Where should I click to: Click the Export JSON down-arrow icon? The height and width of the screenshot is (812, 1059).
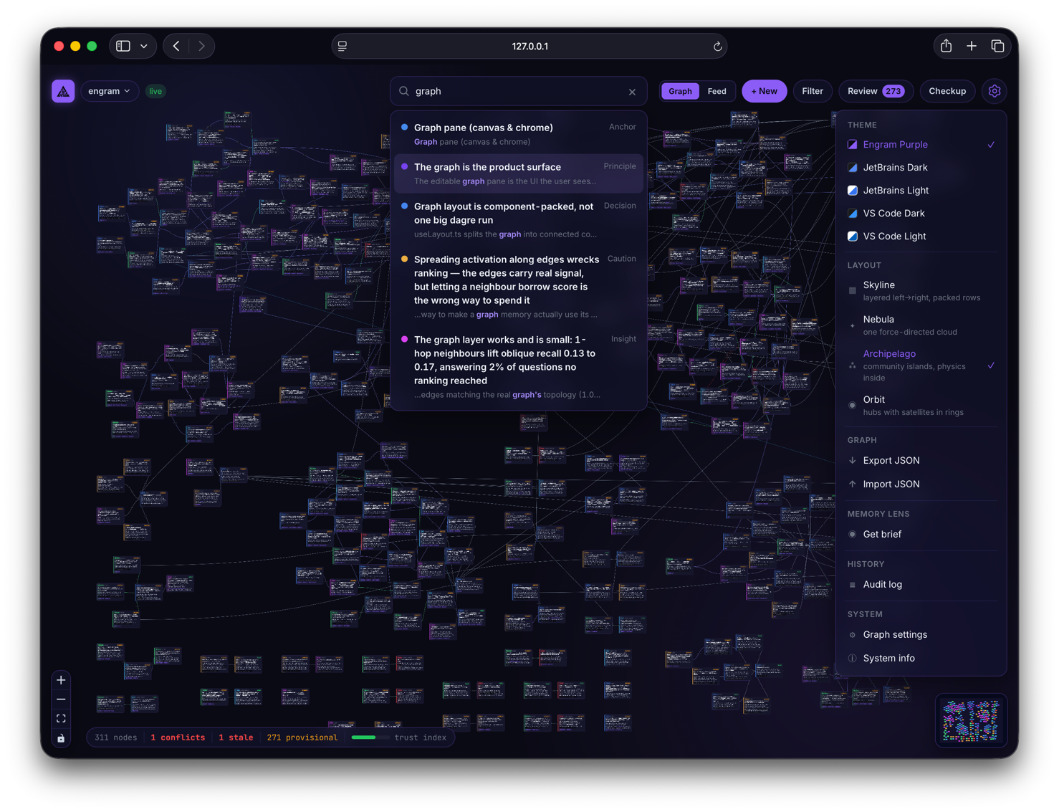coord(853,460)
